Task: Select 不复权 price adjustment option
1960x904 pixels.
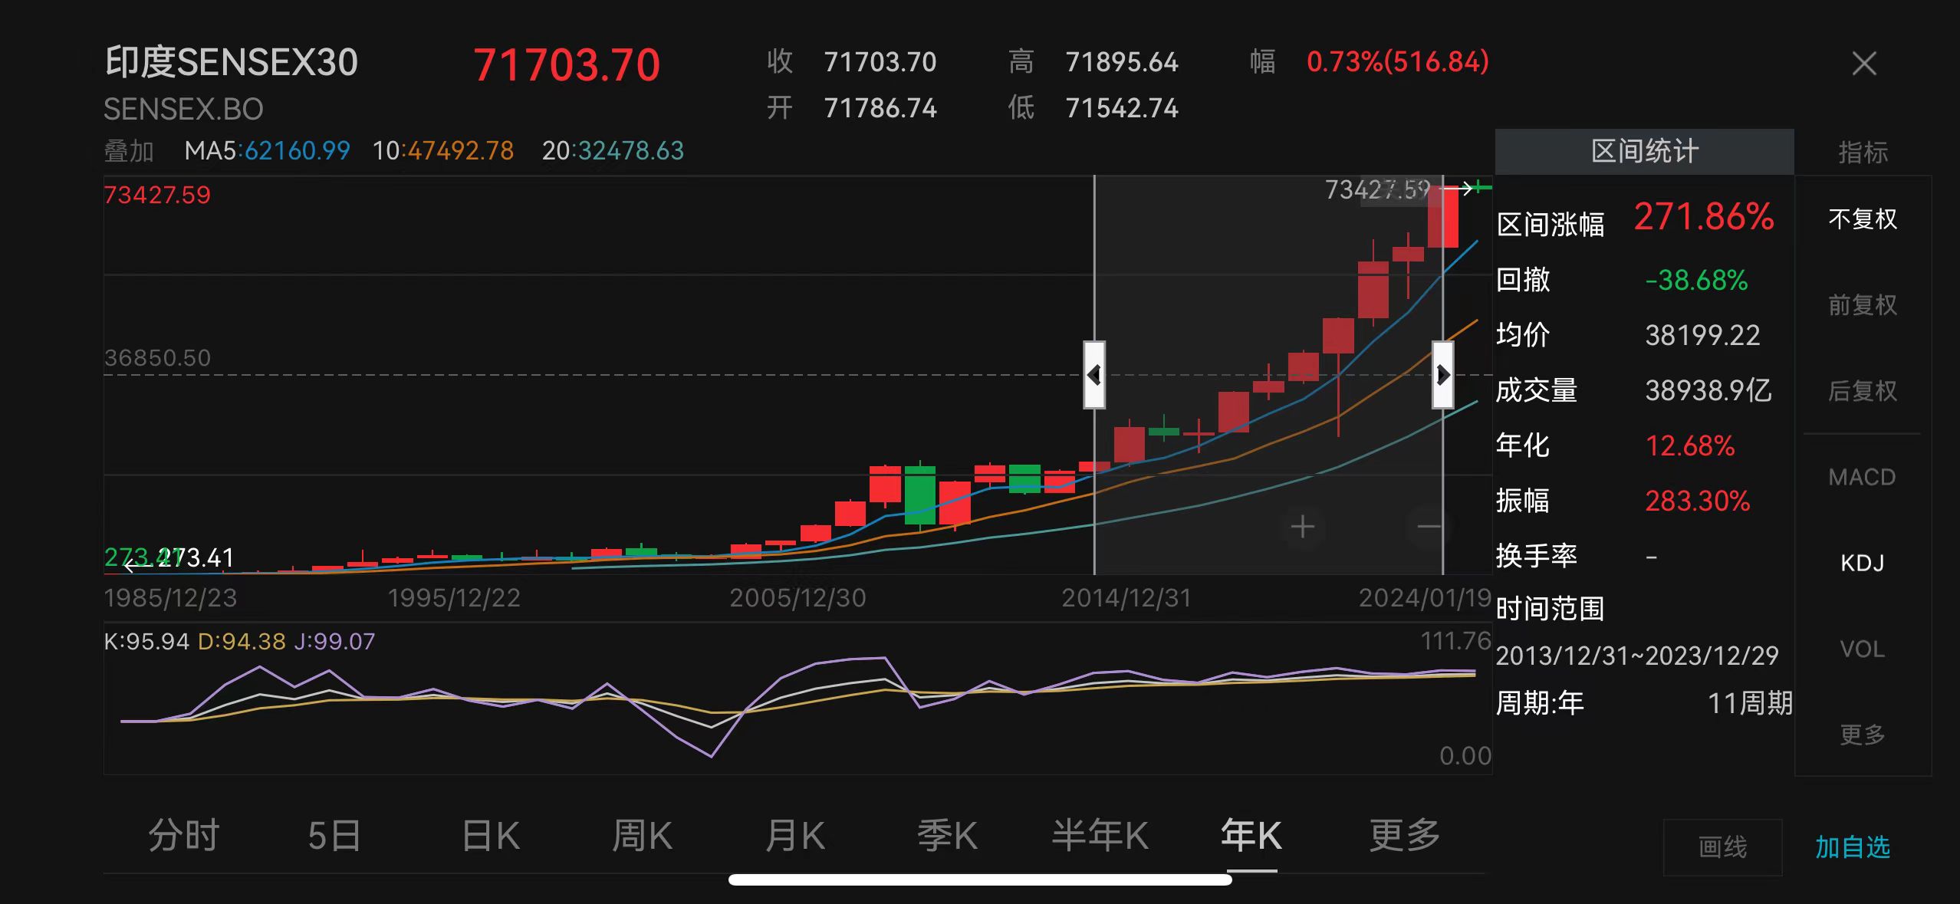Action: click(1862, 219)
